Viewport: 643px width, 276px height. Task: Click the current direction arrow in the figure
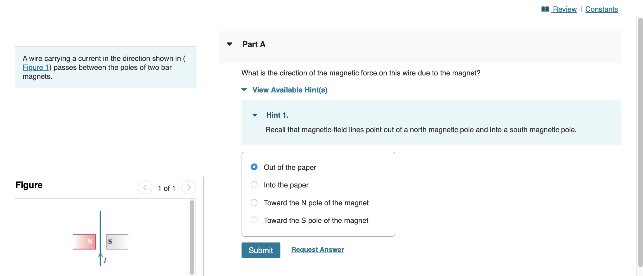click(x=100, y=254)
